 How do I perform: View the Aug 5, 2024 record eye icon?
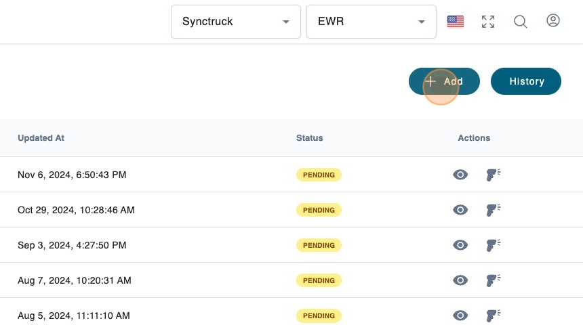460,316
